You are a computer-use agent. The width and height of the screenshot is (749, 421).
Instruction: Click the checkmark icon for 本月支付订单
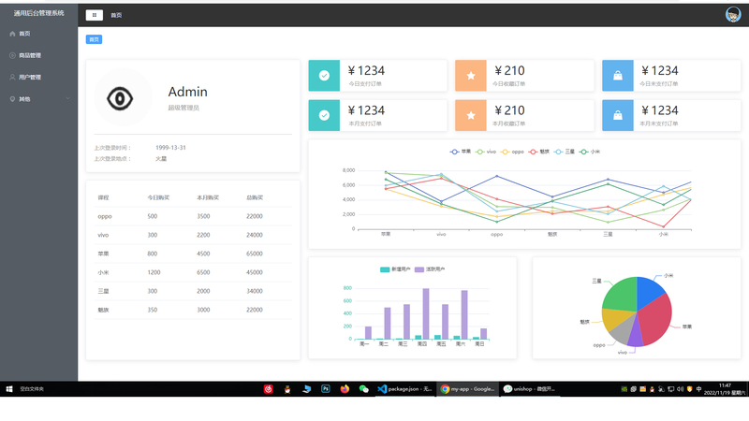(324, 115)
